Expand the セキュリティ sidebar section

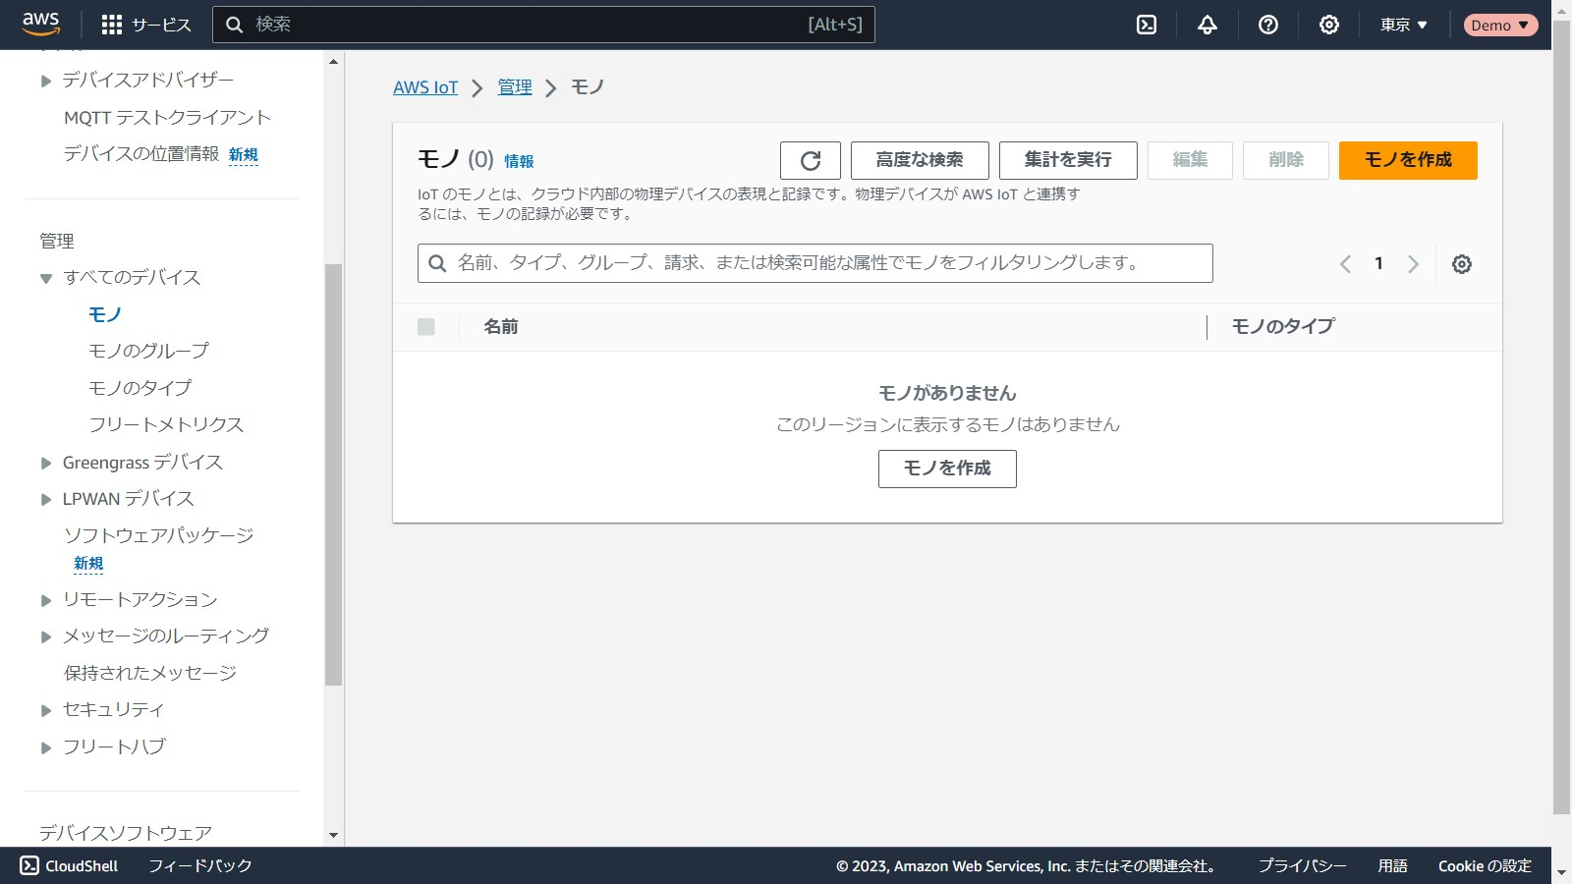pyautogui.click(x=46, y=710)
